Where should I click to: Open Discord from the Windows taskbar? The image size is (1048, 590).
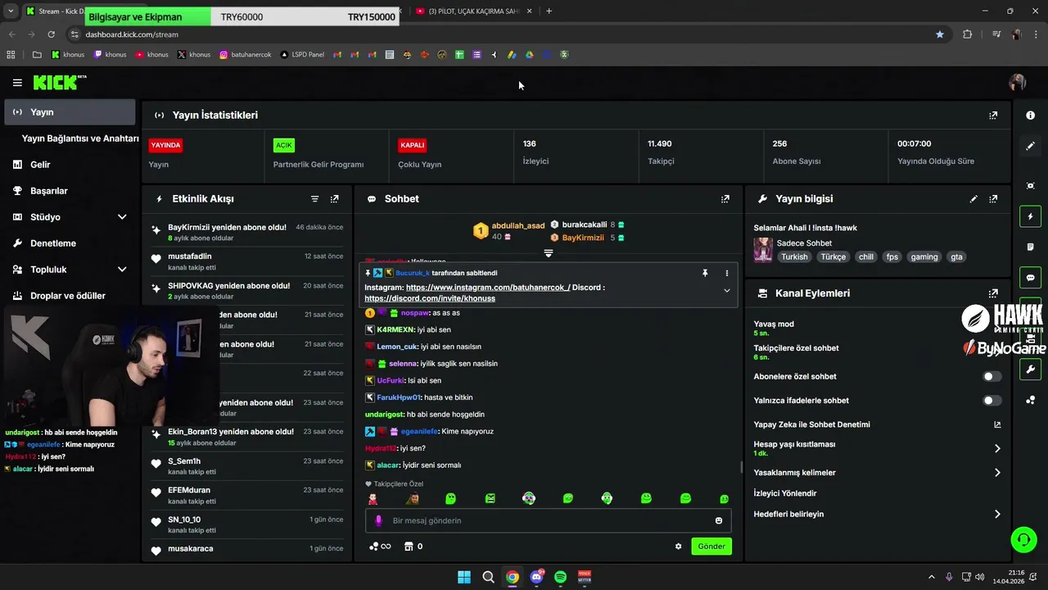(537, 577)
